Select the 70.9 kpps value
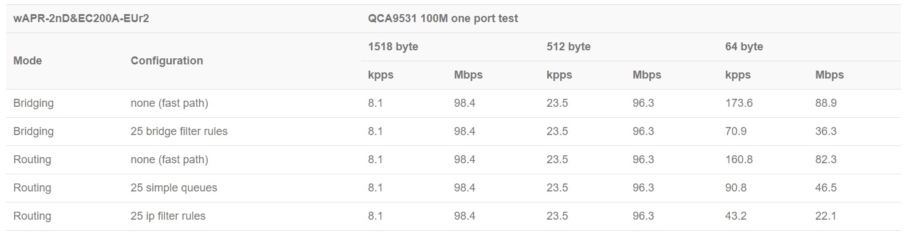This screenshot has width=910, height=243. point(735,131)
